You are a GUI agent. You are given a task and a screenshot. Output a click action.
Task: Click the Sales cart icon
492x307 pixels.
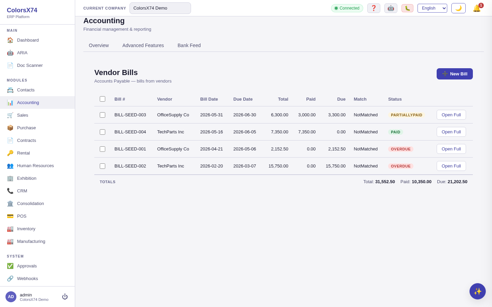(10, 115)
